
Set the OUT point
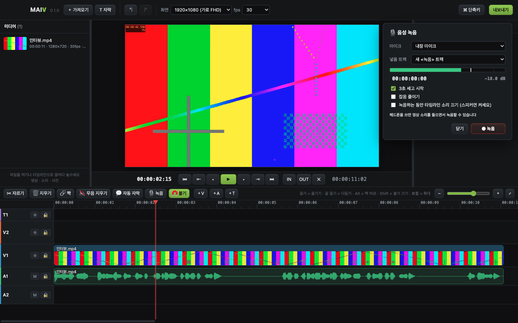(x=304, y=179)
